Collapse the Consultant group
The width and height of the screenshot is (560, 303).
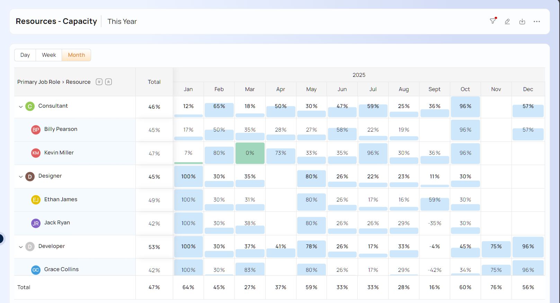coord(21,107)
